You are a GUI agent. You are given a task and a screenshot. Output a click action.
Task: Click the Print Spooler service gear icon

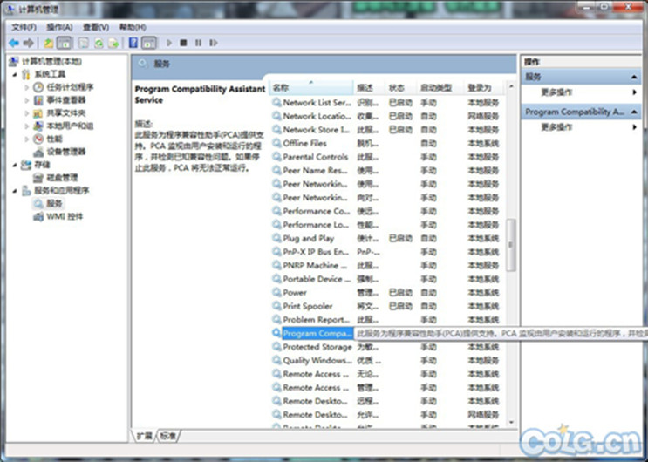(x=276, y=306)
